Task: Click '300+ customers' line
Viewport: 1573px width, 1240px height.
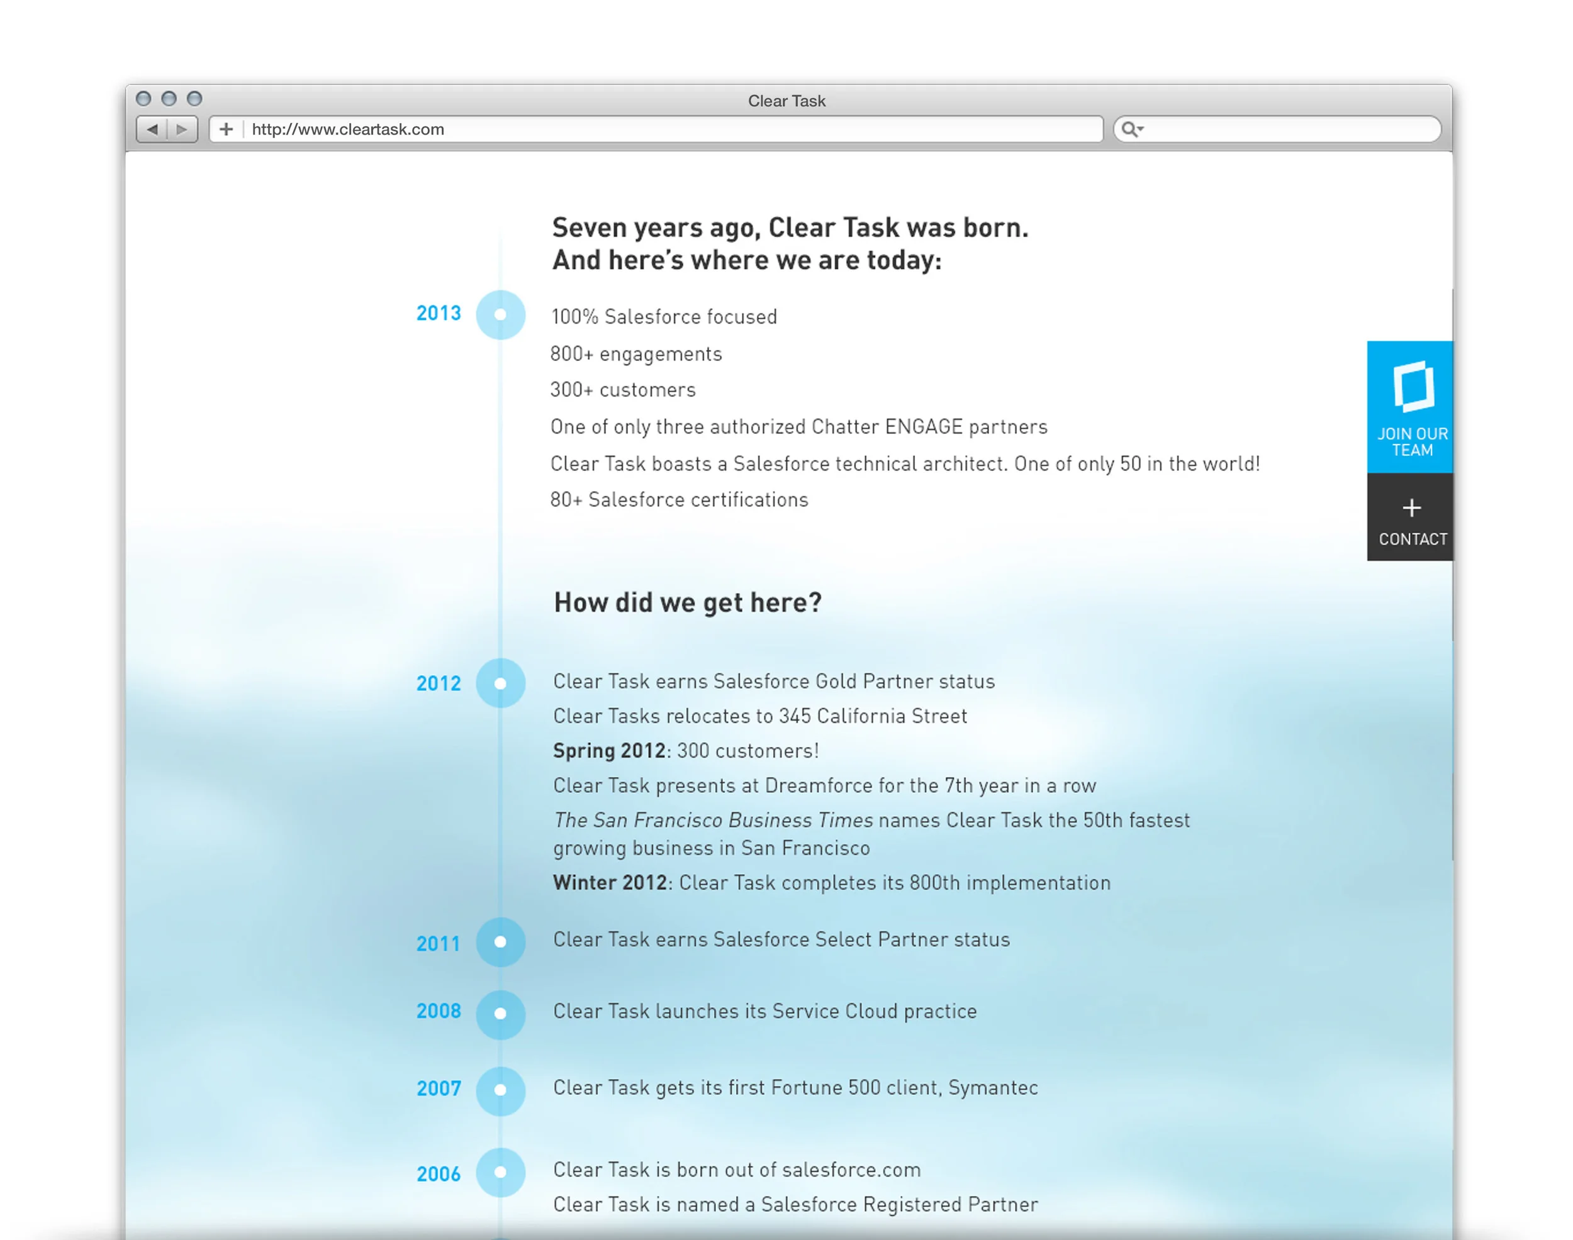Action: (x=624, y=390)
